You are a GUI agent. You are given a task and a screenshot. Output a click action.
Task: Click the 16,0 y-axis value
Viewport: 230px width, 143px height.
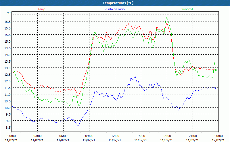tap(8, 28)
